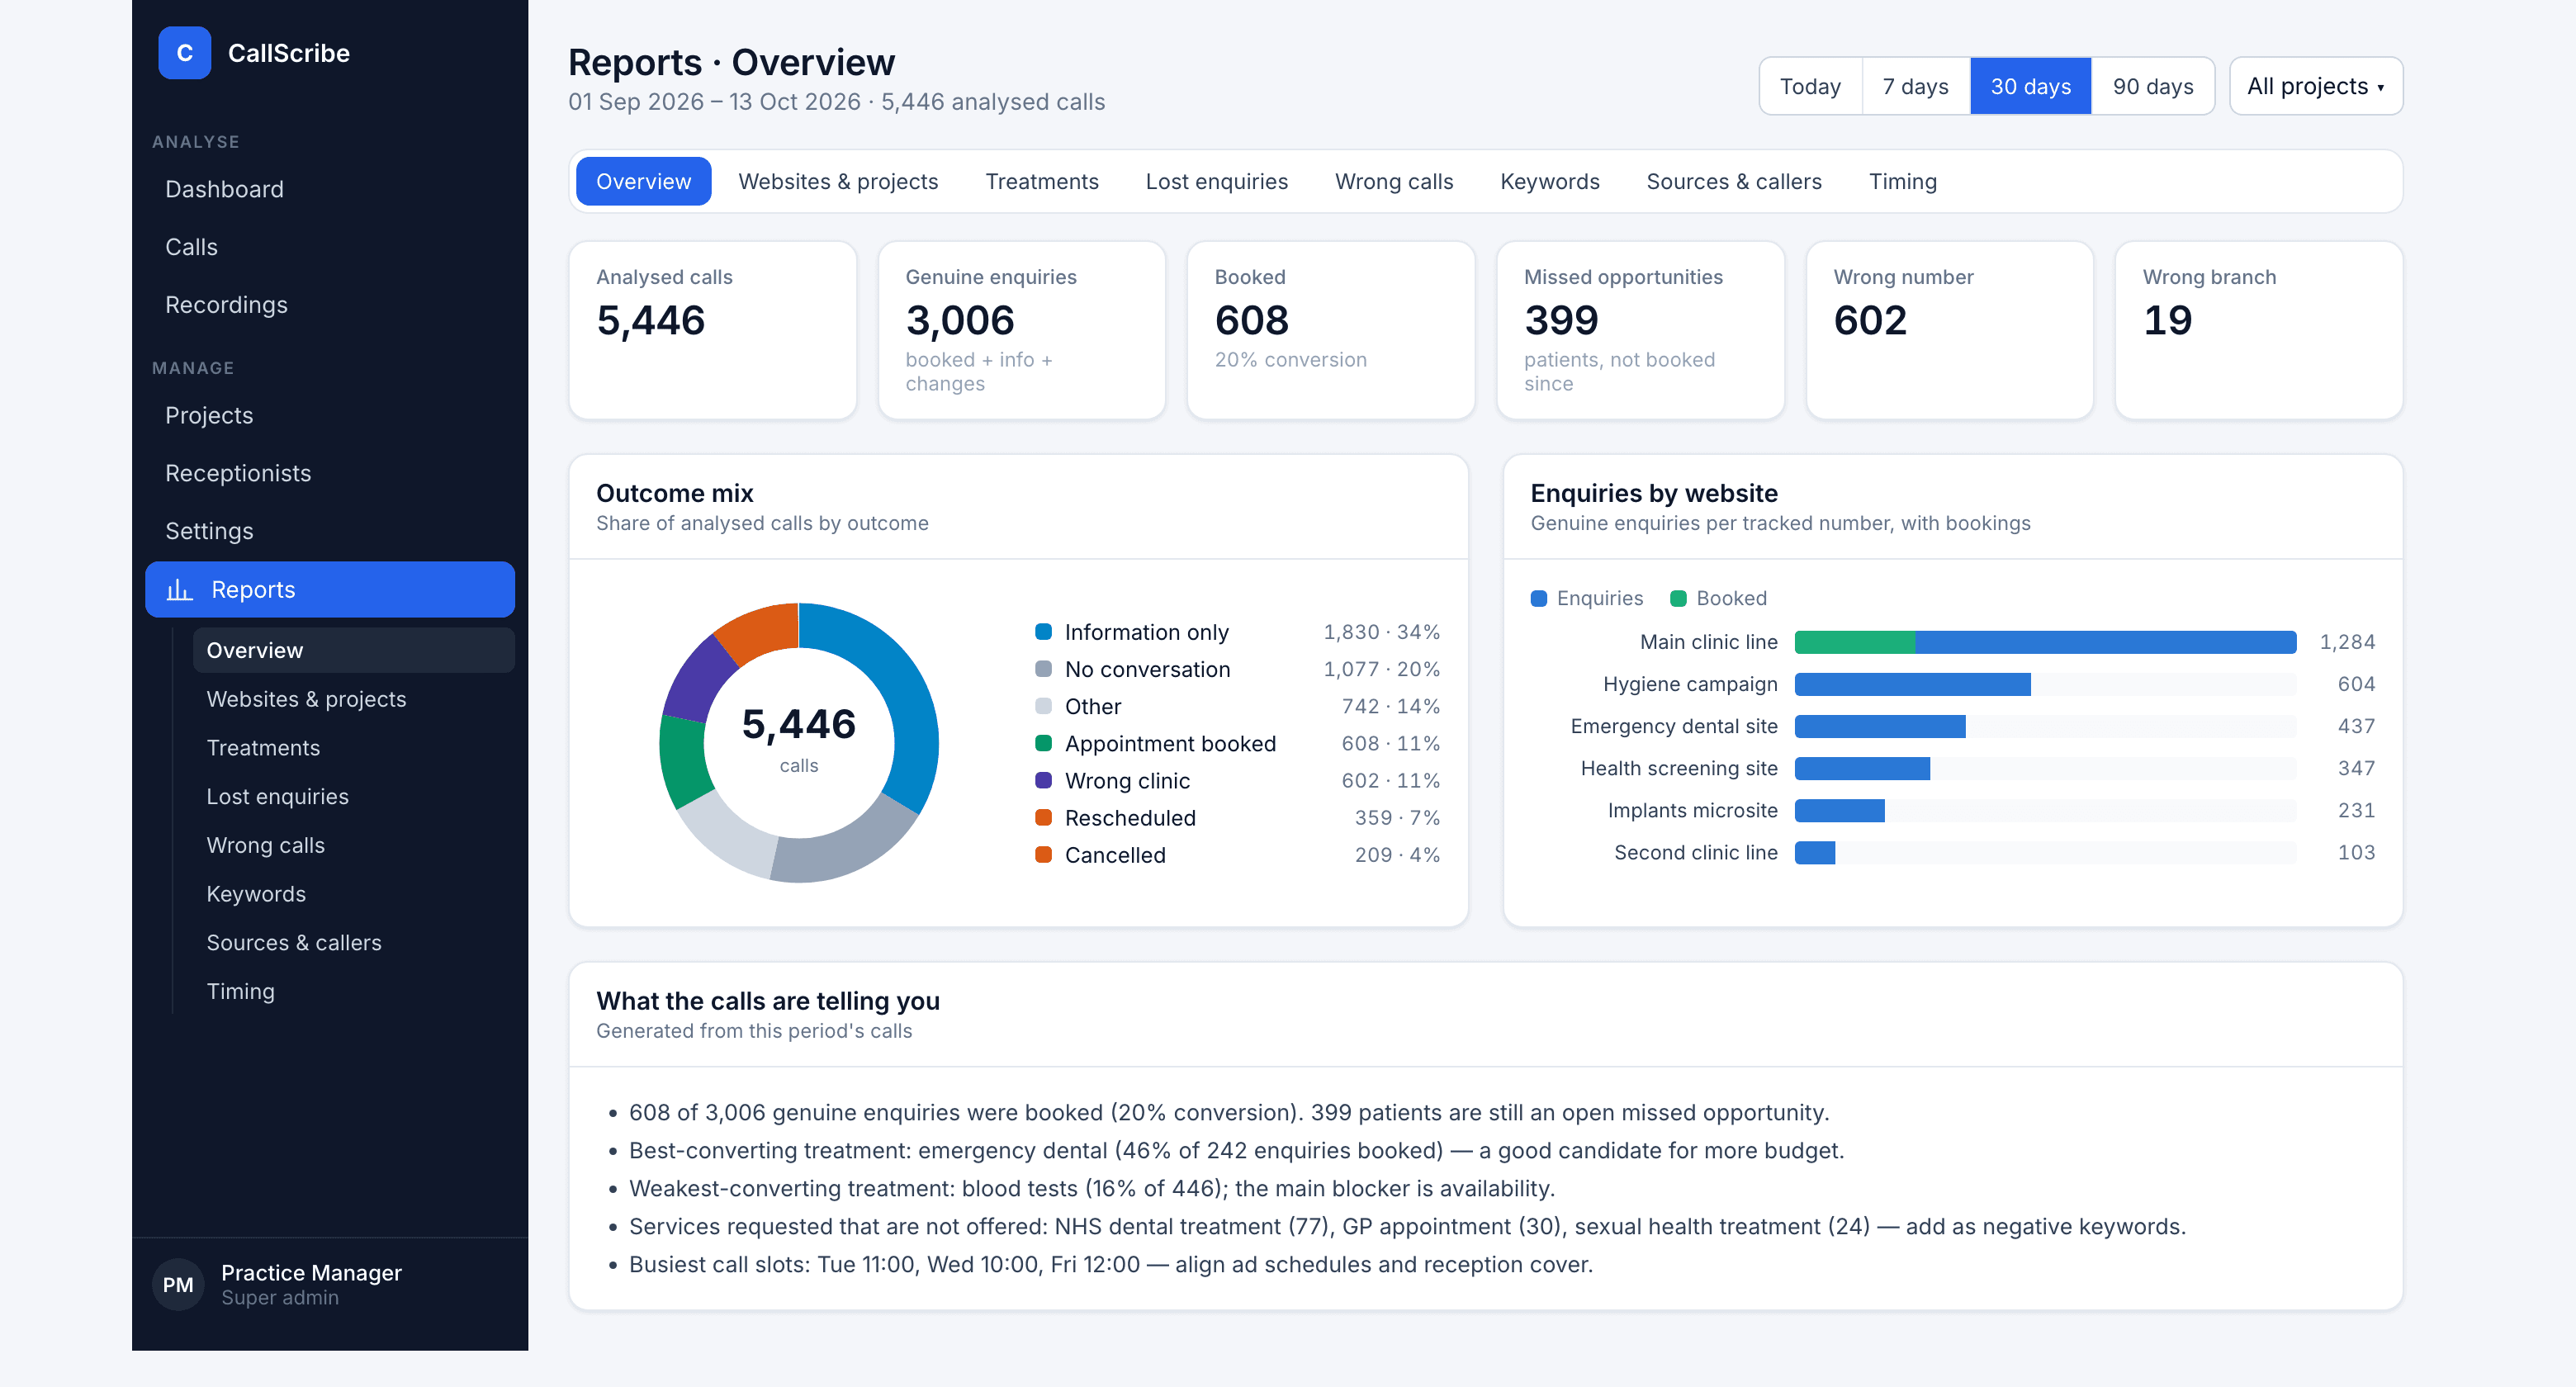This screenshot has width=2576, height=1387.
Task: Click the Wrong branch card
Action: point(2258,330)
